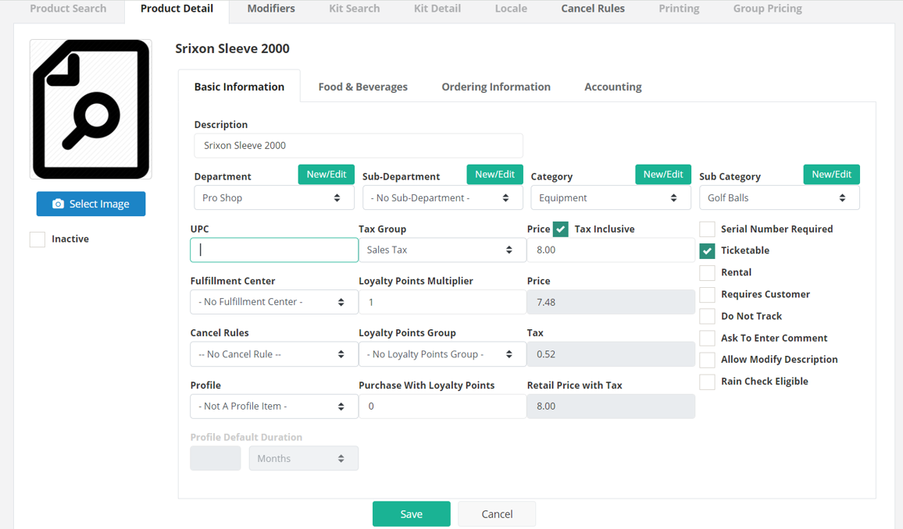903x529 pixels.
Task: Check Allow Modify Description checkbox
Action: pos(707,360)
